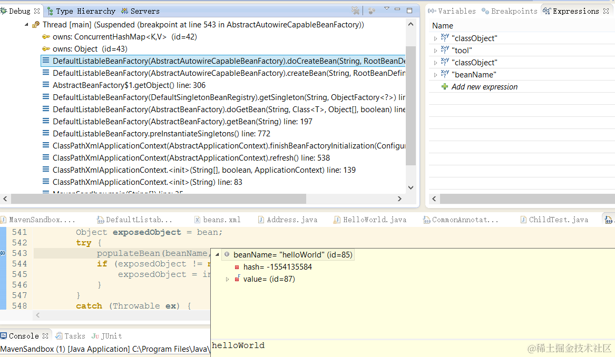Select the getSingleton stack frame

(223, 97)
